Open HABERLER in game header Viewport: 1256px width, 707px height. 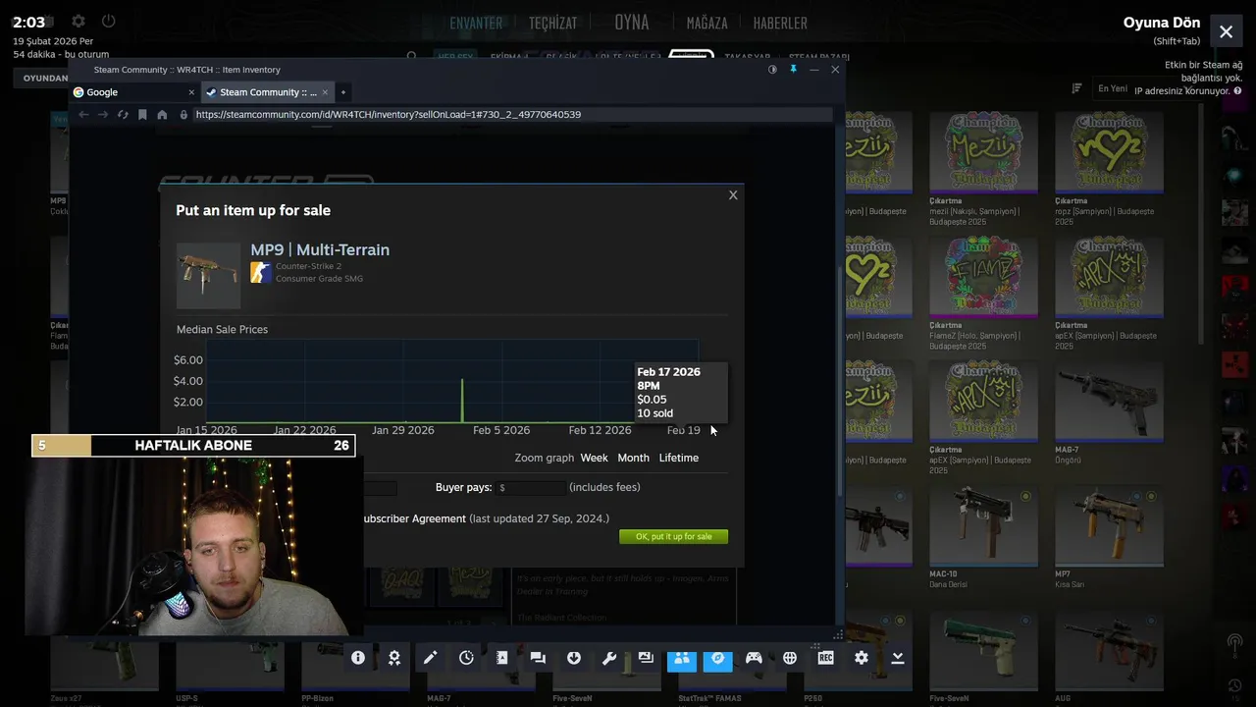point(780,23)
